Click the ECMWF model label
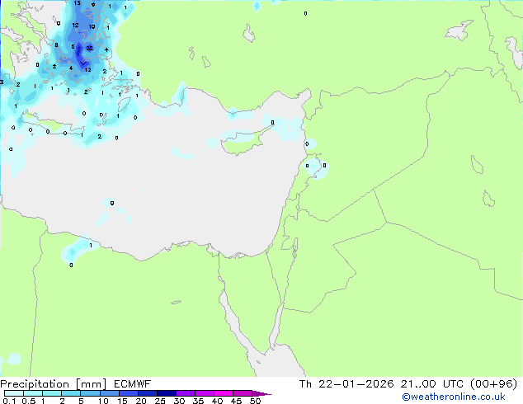 click(x=133, y=384)
